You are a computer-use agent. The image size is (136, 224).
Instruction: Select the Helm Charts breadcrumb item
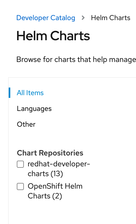111,18
